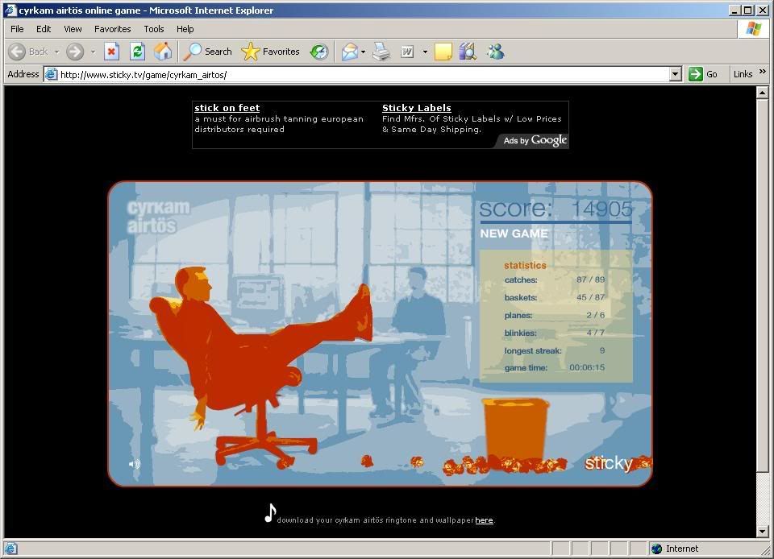Click the 'Ads by Google' label
The height and width of the screenshot is (559, 774).
click(535, 140)
